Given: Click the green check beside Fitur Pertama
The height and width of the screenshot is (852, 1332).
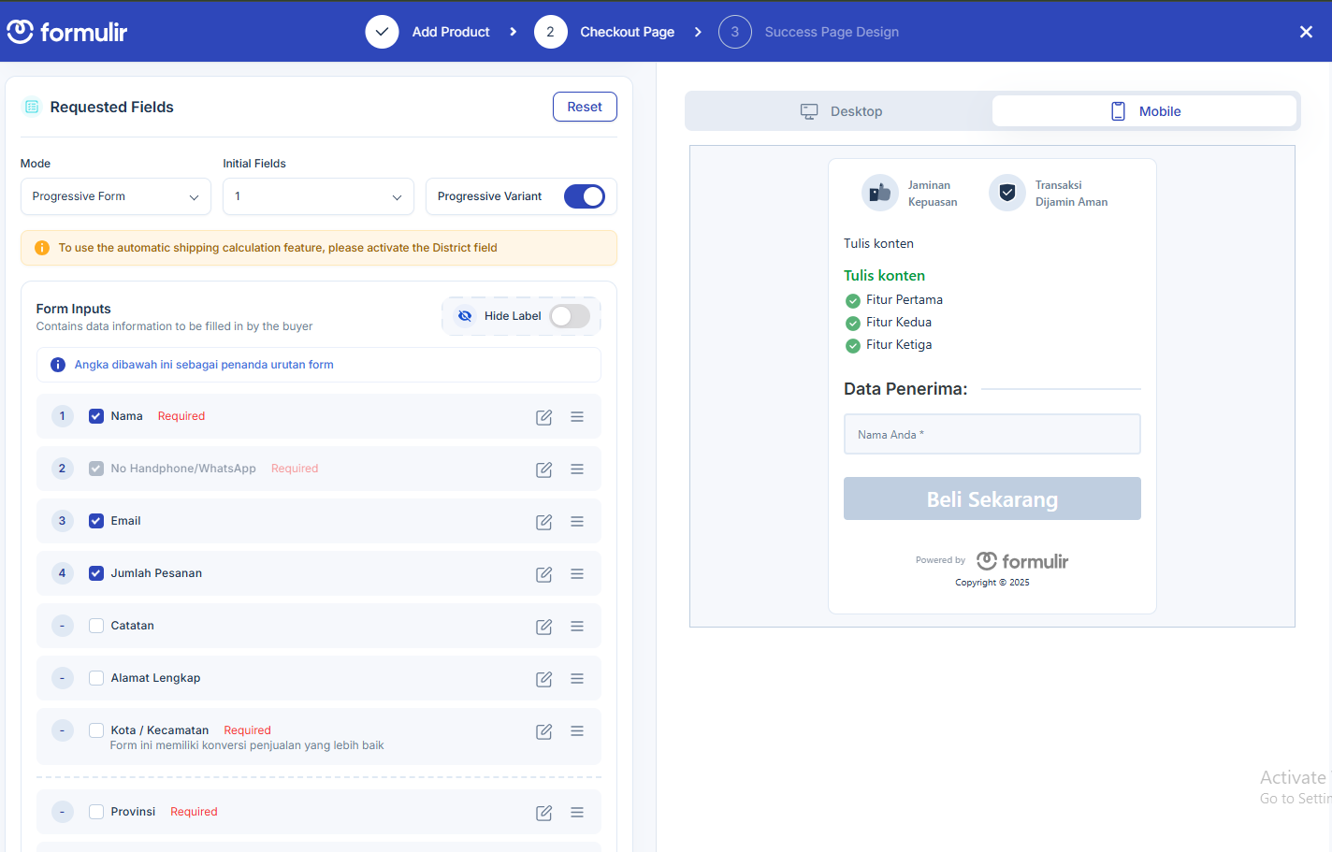Looking at the screenshot, I should (x=853, y=301).
